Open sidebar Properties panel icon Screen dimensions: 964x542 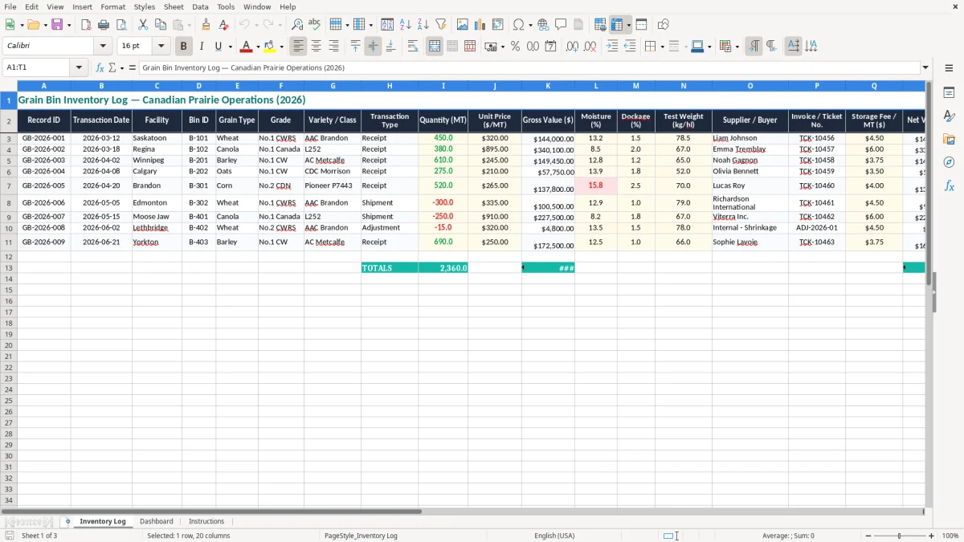949,93
